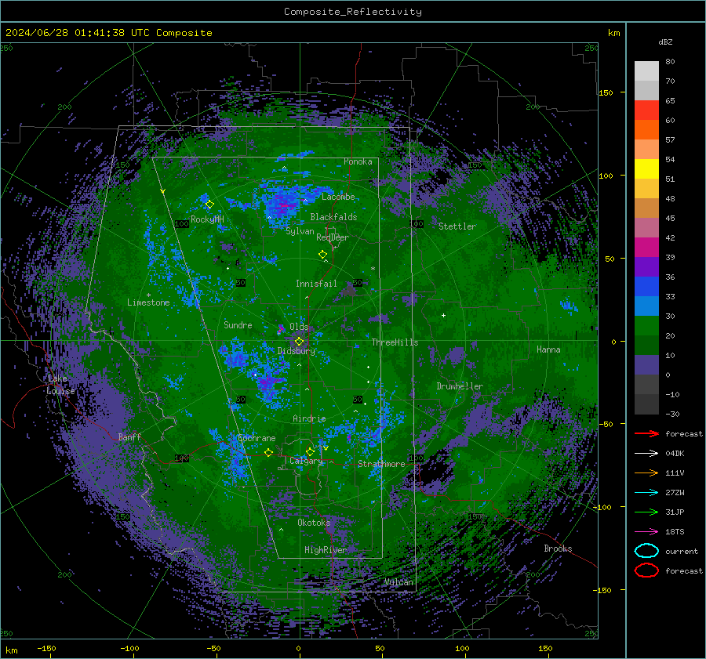Select the white 04DK arrow symbol
The image size is (706, 659).
pos(646,454)
